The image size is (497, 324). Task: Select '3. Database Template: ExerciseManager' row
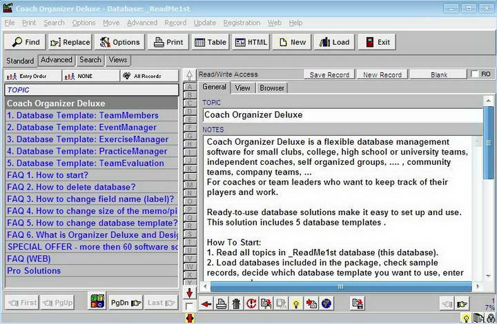pos(92,139)
